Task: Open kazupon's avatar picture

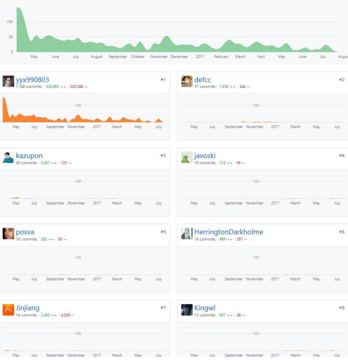Action: 8,158
